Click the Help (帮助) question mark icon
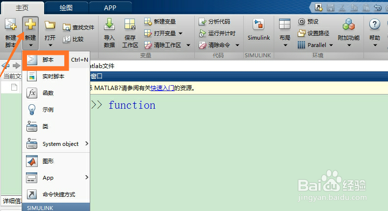 374,24
